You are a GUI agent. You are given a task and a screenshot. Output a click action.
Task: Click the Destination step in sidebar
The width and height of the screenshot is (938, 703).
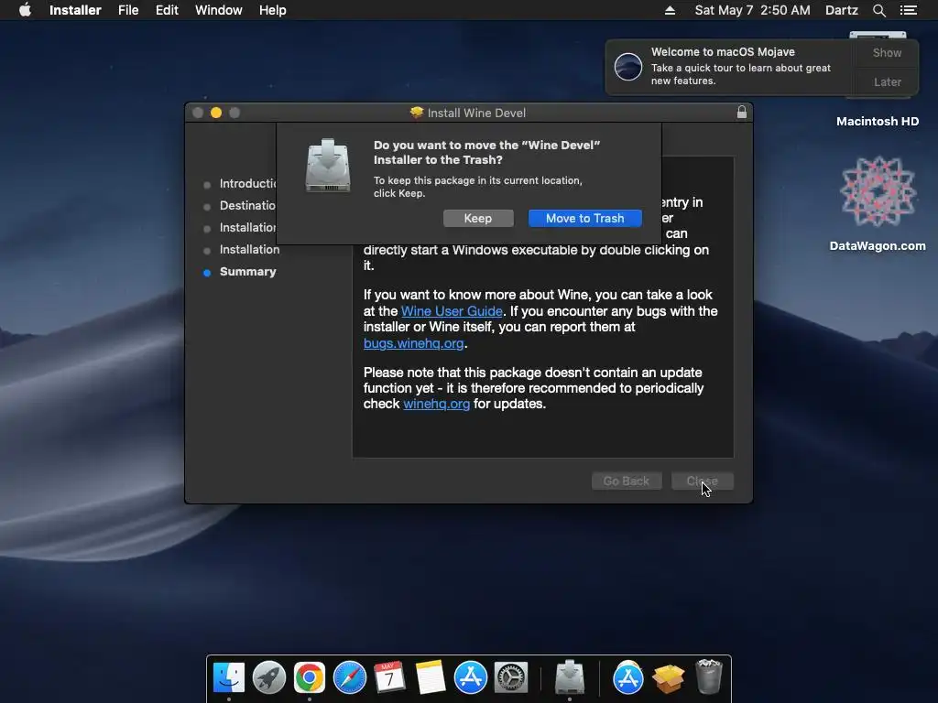pos(247,206)
